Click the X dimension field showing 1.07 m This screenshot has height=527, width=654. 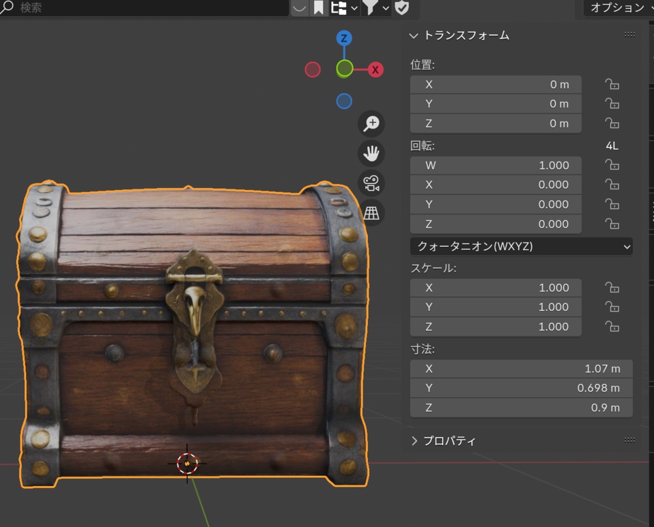[x=521, y=368]
